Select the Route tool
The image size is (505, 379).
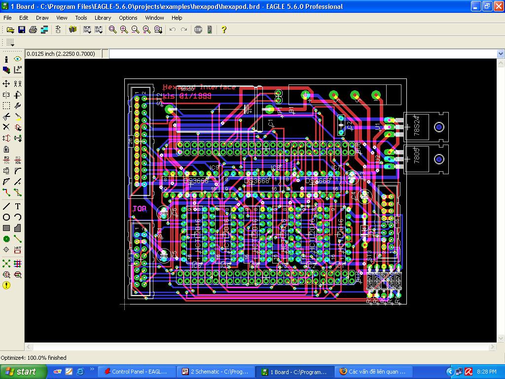6,192
